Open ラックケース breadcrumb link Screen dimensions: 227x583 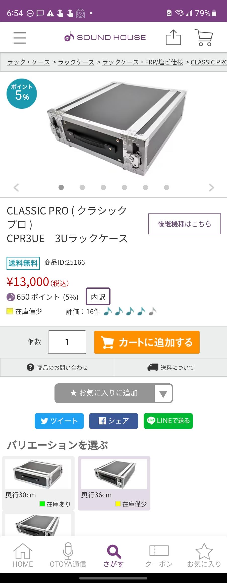coord(76,62)
